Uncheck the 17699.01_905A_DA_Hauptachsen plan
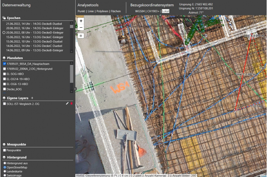 coord(4,63)
